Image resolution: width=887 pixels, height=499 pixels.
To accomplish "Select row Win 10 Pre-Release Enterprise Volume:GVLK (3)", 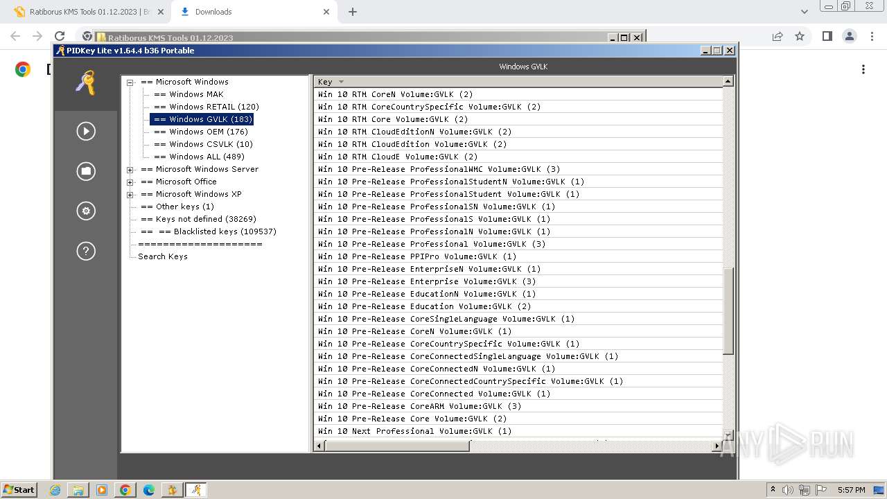I will [518, 281].
